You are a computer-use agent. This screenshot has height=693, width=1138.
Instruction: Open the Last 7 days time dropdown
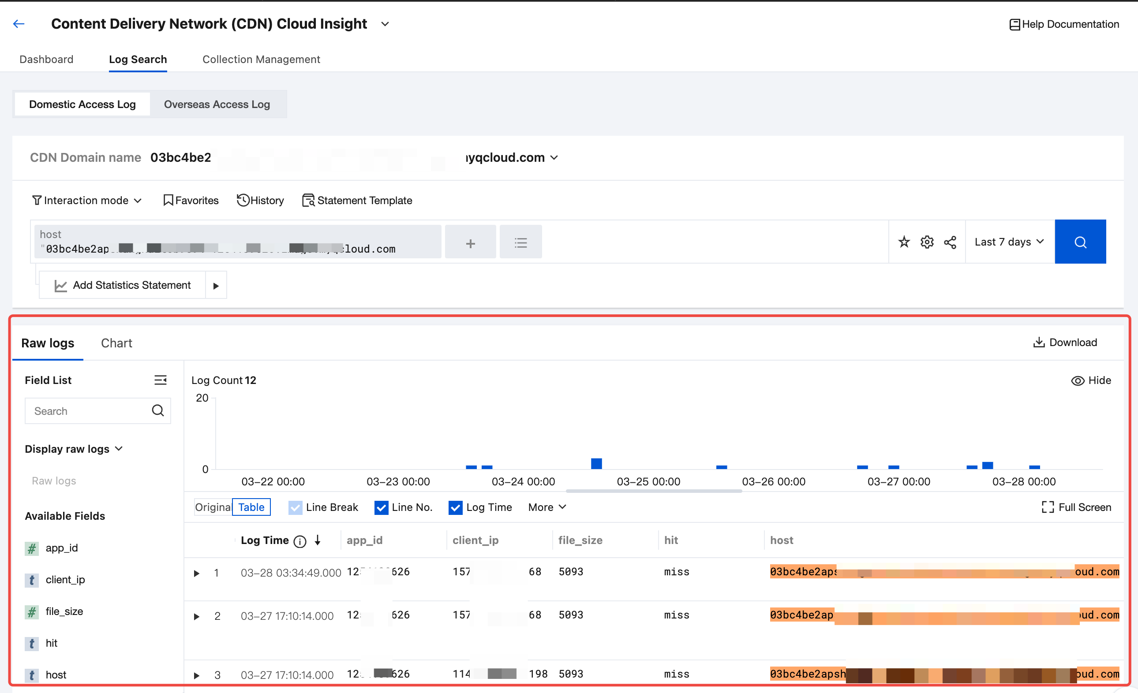point(1009,242)
